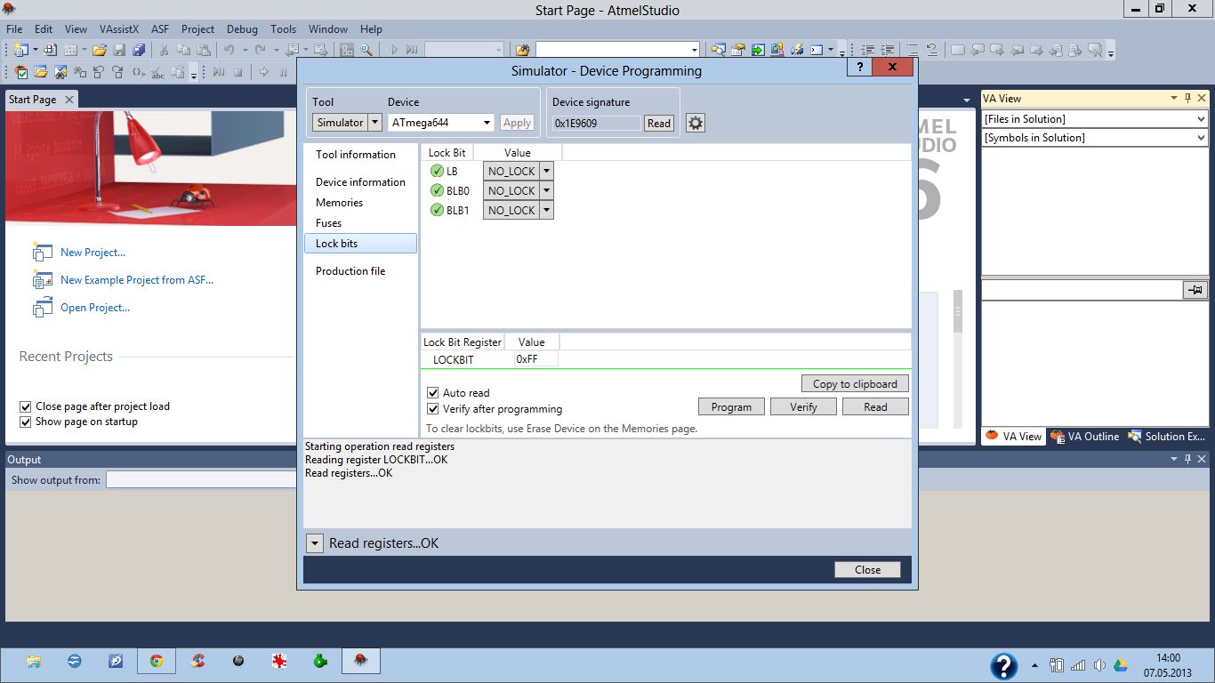Expand the Symbols in Solution dropdown
Screen dimensions: 1215x683
(1201, 138)
